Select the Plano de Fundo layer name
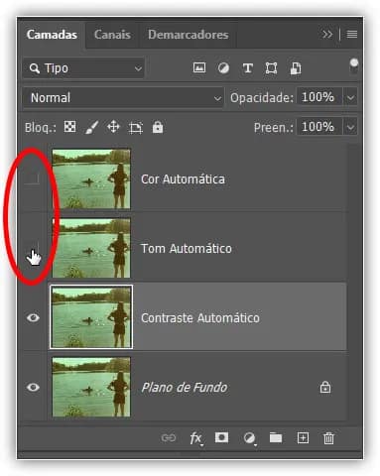This screenshot has width=380, height=476. 185,388
